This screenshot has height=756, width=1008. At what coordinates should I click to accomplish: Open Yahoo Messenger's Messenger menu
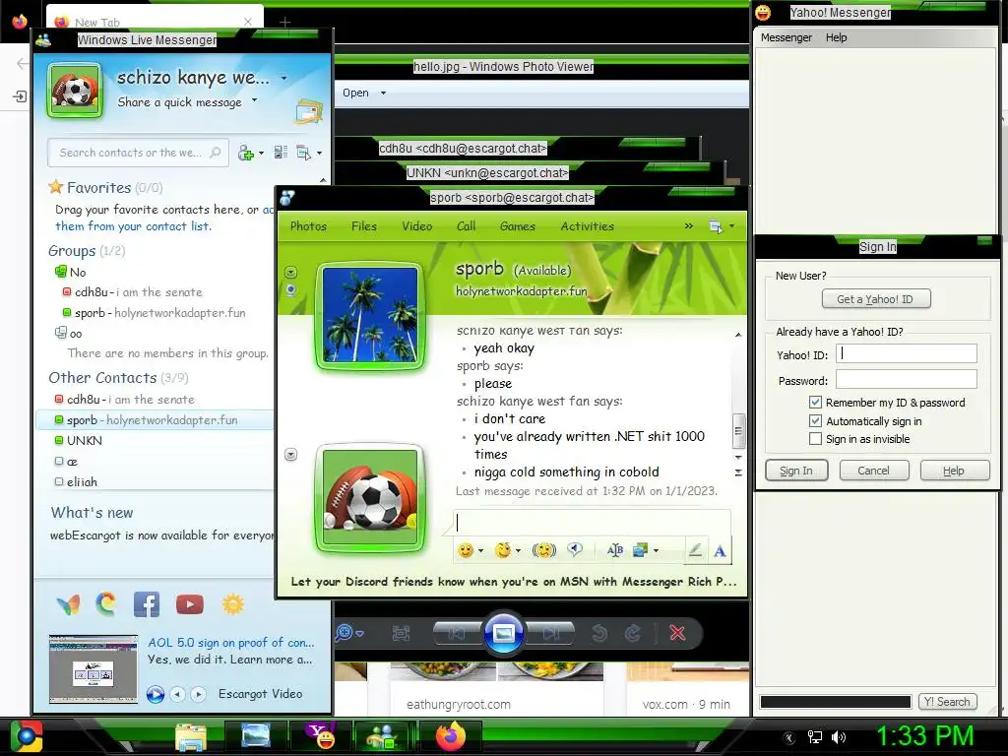[787, 37]
